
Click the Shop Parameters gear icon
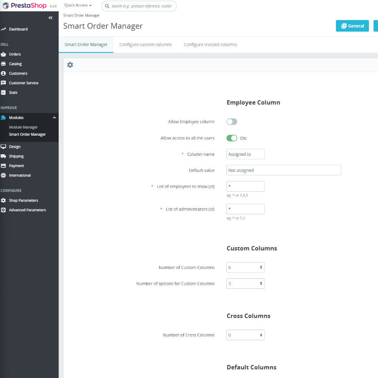click(x=3, y=200)
